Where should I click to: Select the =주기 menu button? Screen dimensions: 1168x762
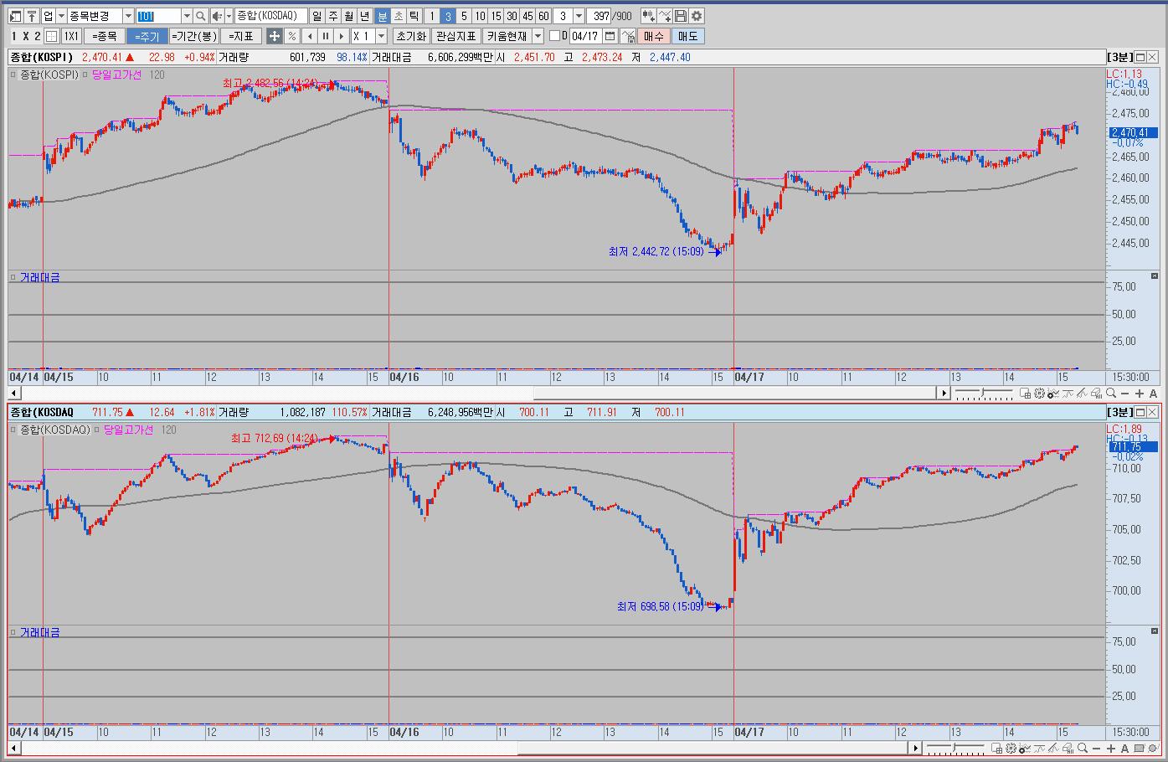click(x=147, y=36)
